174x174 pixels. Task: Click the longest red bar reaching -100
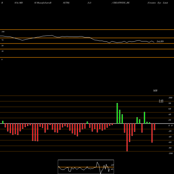point(127,137)
